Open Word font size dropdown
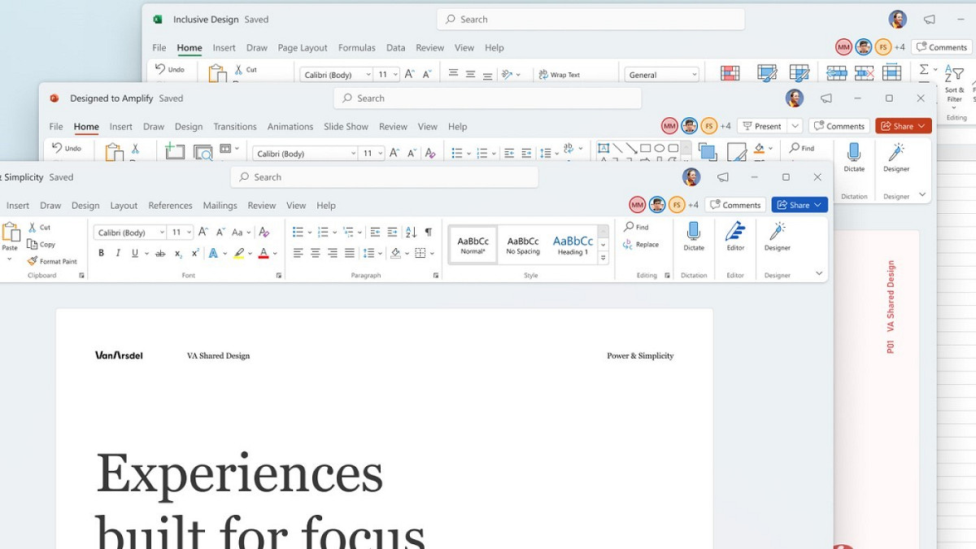 pyautogui.click(x=190, y=233)
